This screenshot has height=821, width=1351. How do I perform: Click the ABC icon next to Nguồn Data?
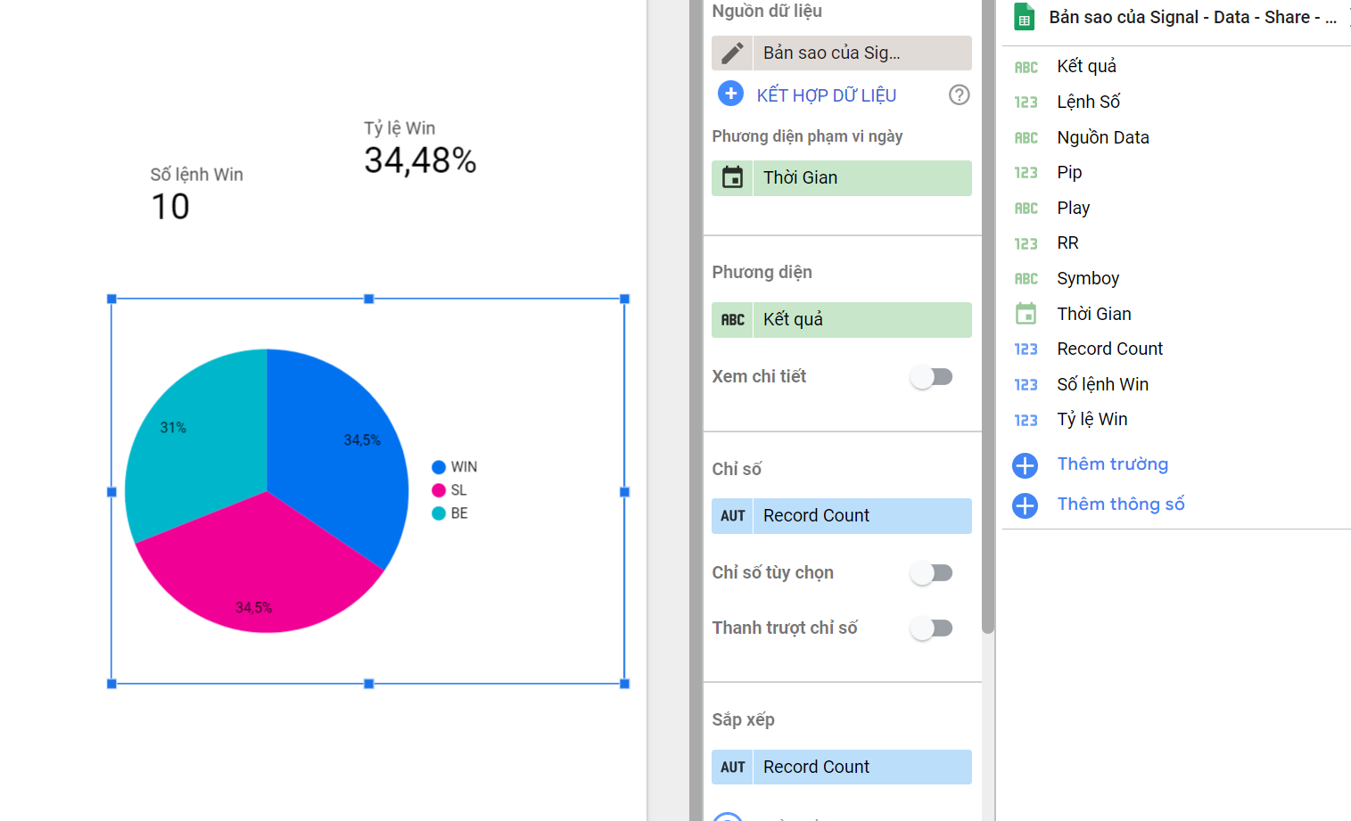click(x=1026, y=137)
